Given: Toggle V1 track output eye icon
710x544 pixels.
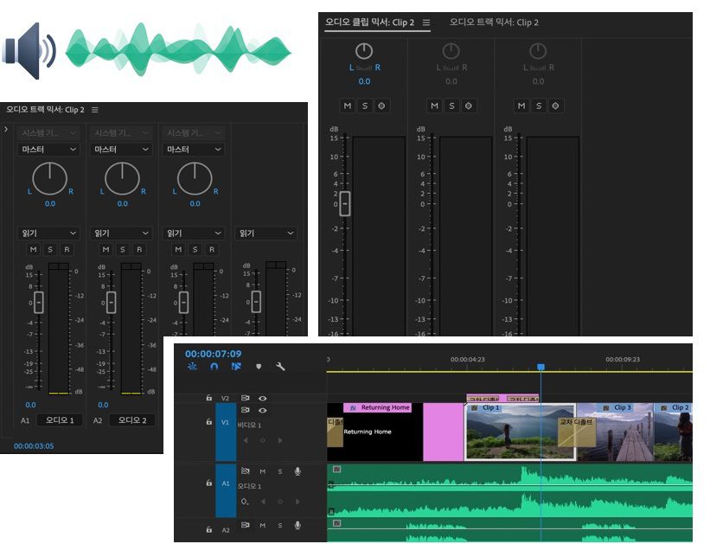Looking at the screenshot, I should coord(262,410).
